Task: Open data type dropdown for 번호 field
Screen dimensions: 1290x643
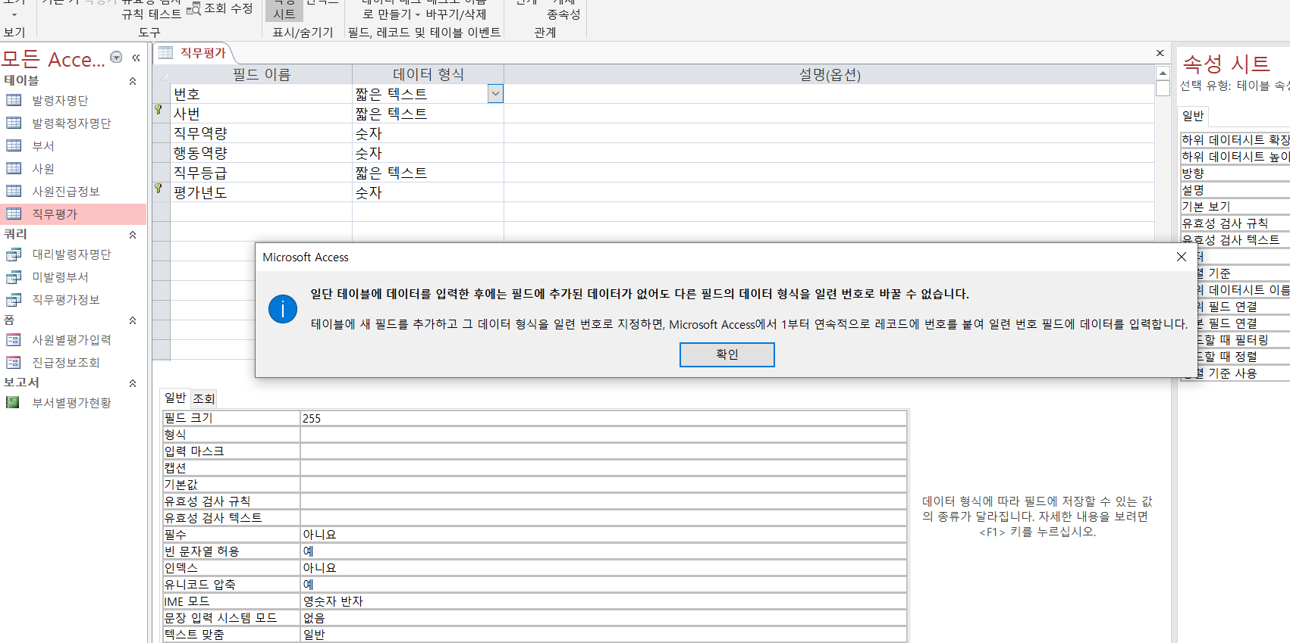Action: coord(495,94)
